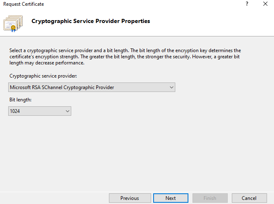Open help with the question mark button
The width and height of the screenshot is (274, 204).
247,4
